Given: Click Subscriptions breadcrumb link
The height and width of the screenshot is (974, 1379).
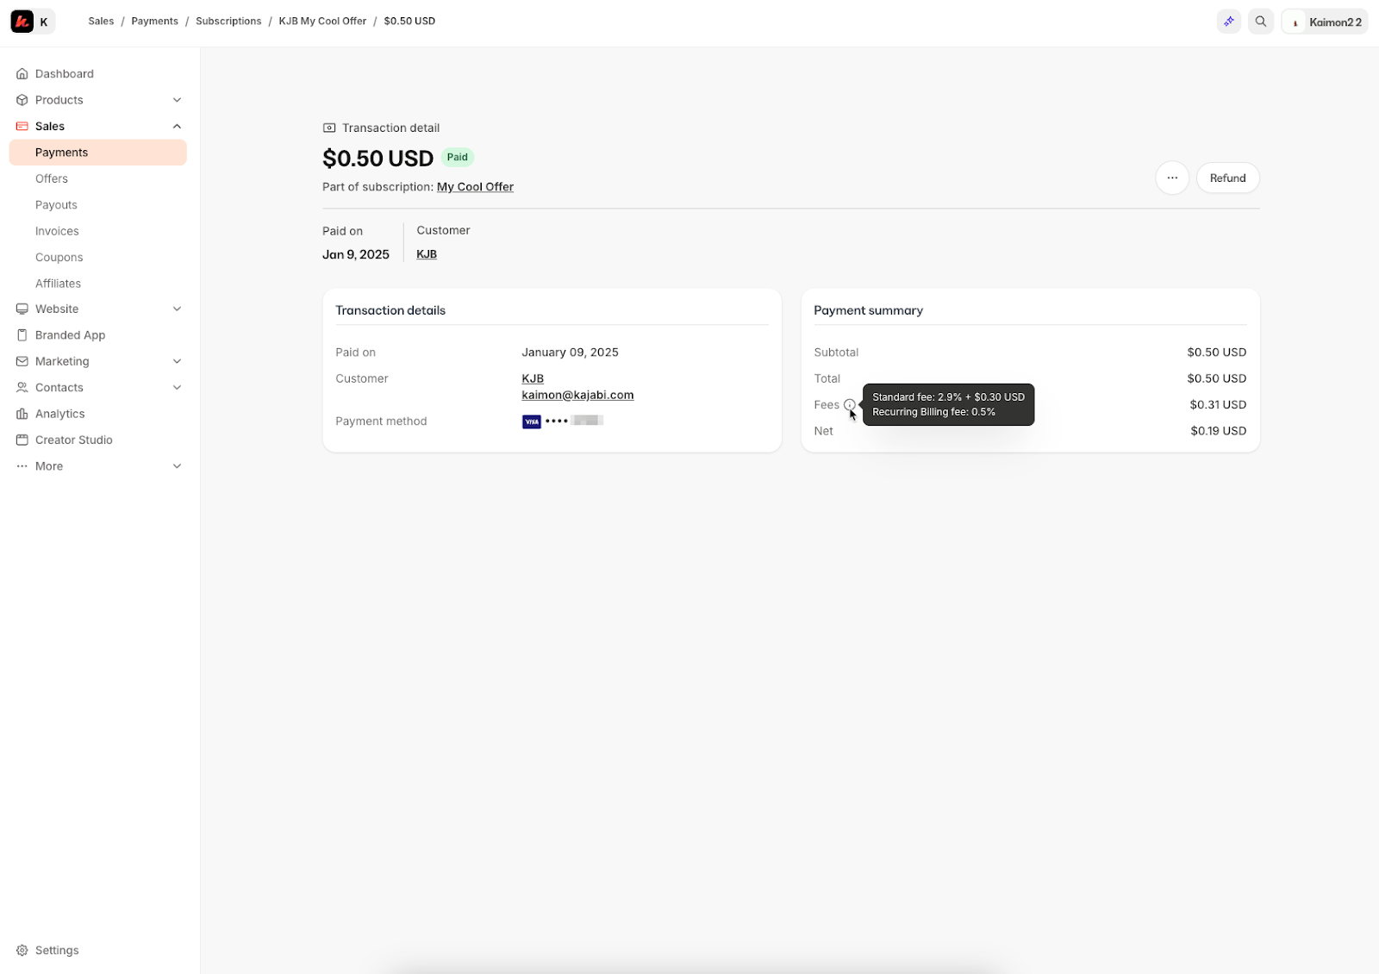Looking at the screenshot, I should [228, 22].
